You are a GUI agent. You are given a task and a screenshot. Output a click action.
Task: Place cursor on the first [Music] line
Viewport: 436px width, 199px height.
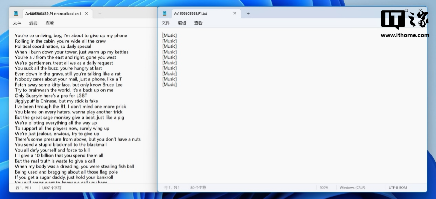point(170,35)
